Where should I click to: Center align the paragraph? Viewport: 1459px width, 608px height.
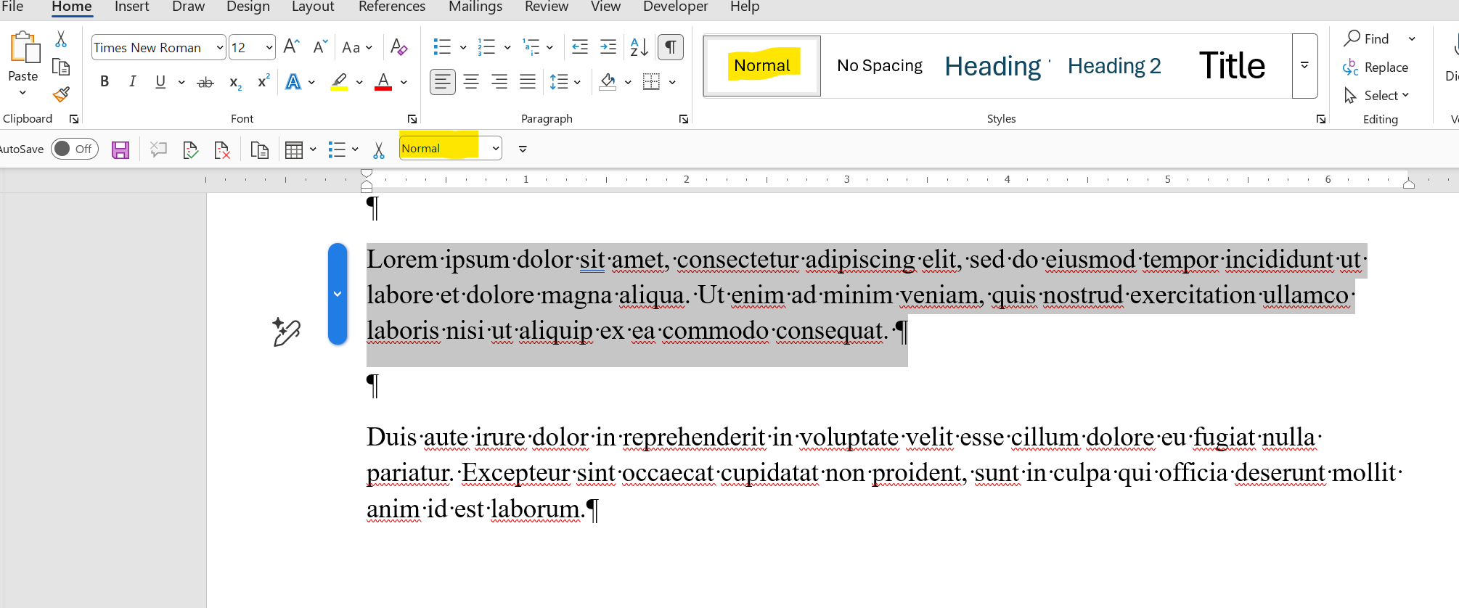coord(471,82)
